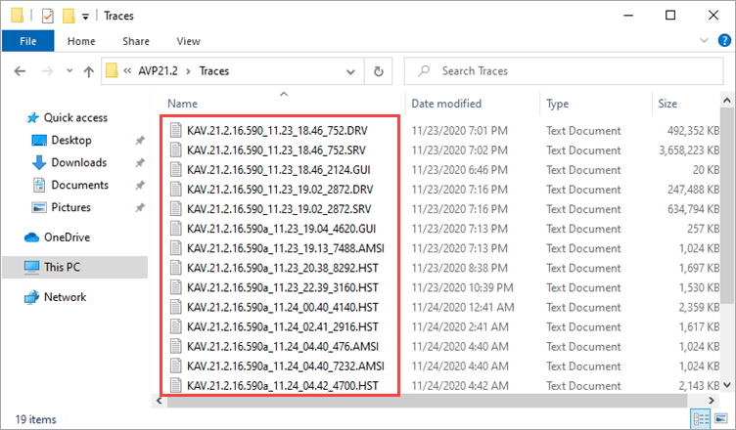
Task: Sort files by Date modified column
Action: pos(446,104)
